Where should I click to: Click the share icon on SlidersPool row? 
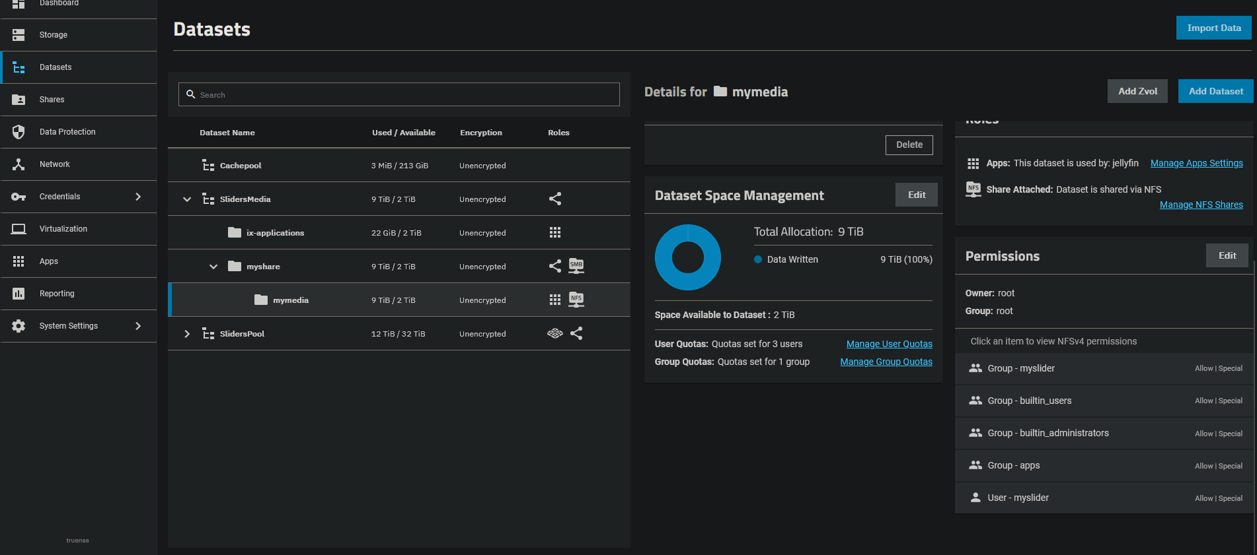[576, 333]
